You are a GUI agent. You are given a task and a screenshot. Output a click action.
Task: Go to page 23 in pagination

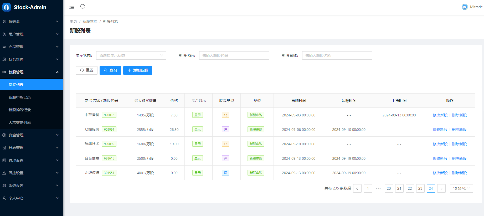point(420,188)
